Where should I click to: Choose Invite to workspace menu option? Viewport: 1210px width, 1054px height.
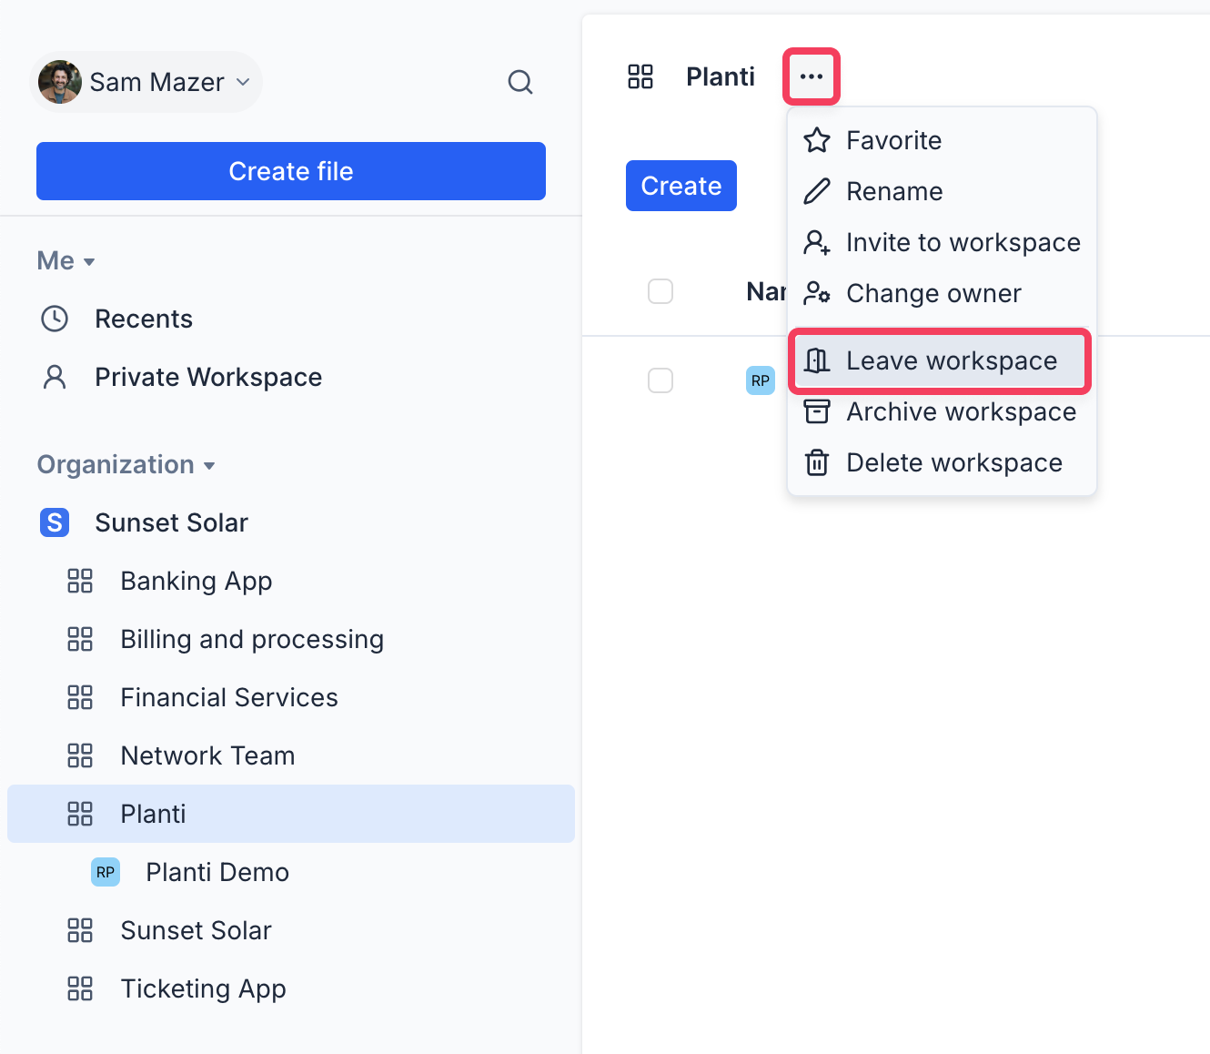click(963, 242)
